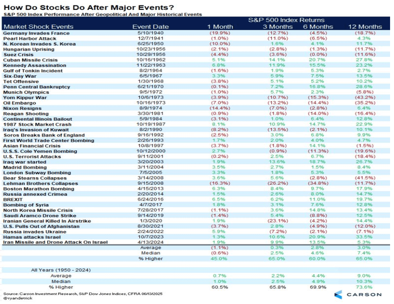This screenshot has width=394, height=304.
Task: Click the '60.5%' All Years value
Action: tap(220, 287)
